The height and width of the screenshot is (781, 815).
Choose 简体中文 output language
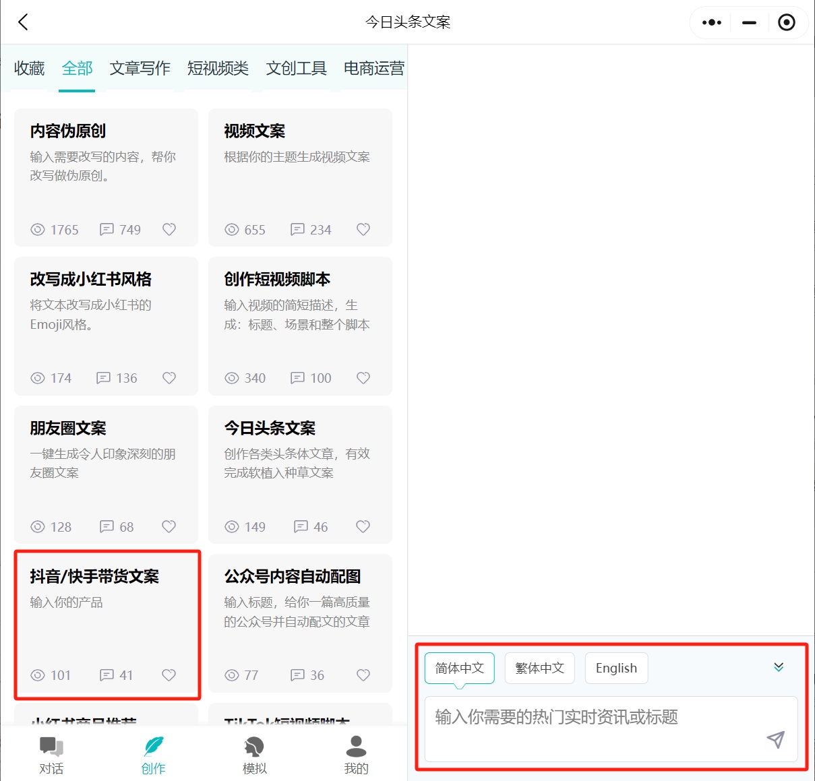pyautogui.click(x=460, y=668)
